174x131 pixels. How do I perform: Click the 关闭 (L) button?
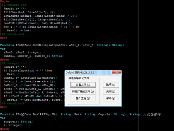coord(111,92)
